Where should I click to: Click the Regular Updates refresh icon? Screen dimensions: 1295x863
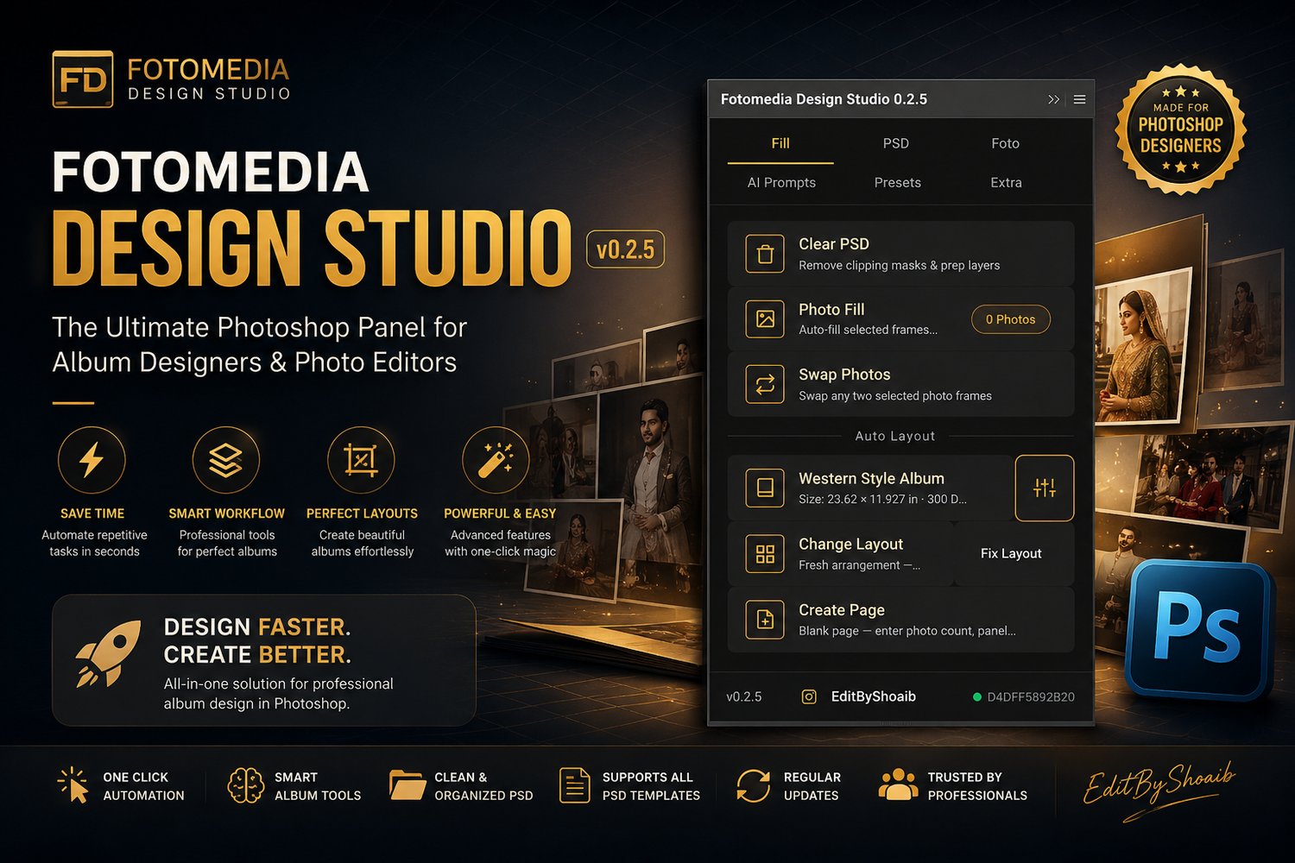pyautogui.click(x=753, y=785)
